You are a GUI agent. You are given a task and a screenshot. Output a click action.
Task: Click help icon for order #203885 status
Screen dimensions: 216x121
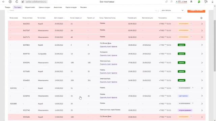pos(193,103)
